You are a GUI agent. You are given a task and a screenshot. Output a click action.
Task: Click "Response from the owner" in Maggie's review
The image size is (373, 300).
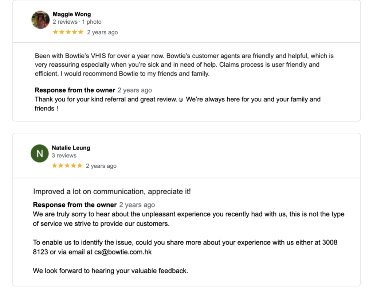coord(75,90)
